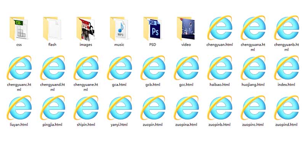Image resolution: width=305 pixels, height=147 pixels.
Task: Select the index.html file icon
Action: point(286,68)
